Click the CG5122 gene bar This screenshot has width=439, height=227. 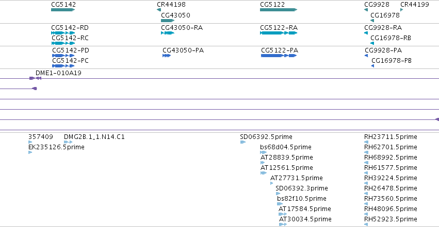click(278, 10)
